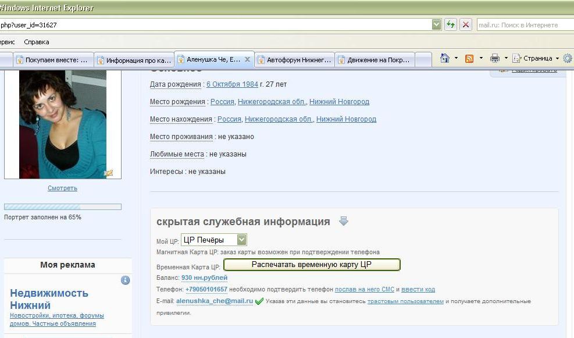
Task: Click the mail.ru search input field
Action: (525, 25)
